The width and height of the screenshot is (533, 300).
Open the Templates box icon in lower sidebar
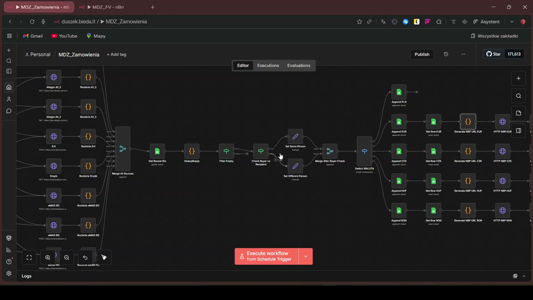point(9,238)
